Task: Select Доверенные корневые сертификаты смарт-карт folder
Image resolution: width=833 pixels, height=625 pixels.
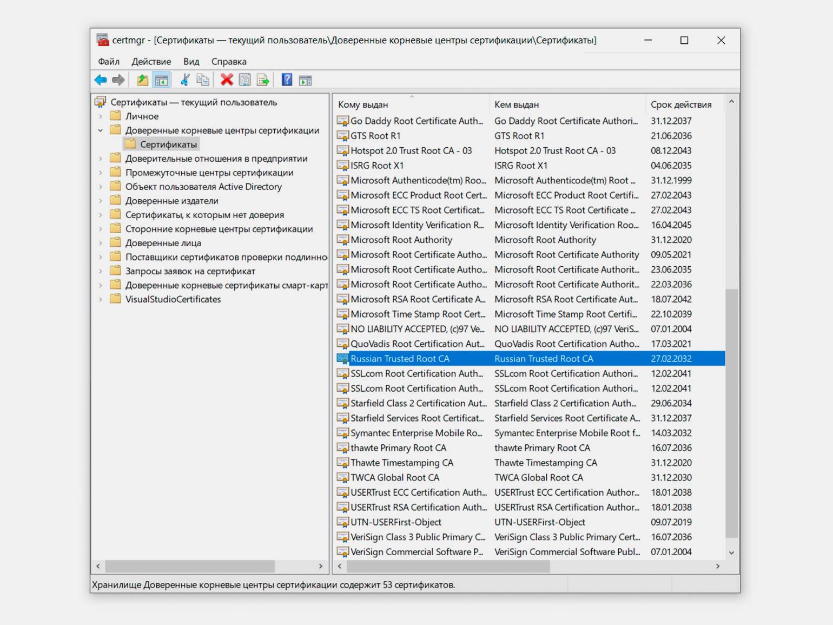Action: point(227,285)
